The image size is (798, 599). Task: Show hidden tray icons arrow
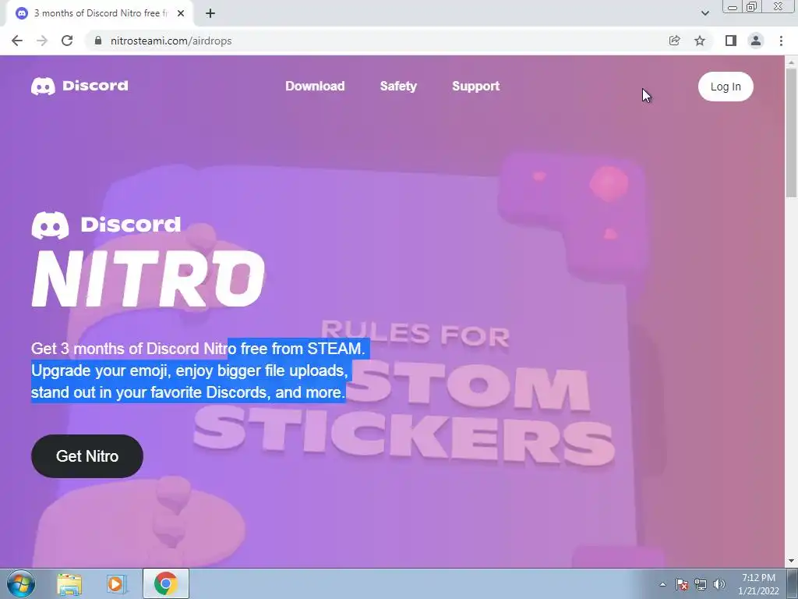point(662,584)
